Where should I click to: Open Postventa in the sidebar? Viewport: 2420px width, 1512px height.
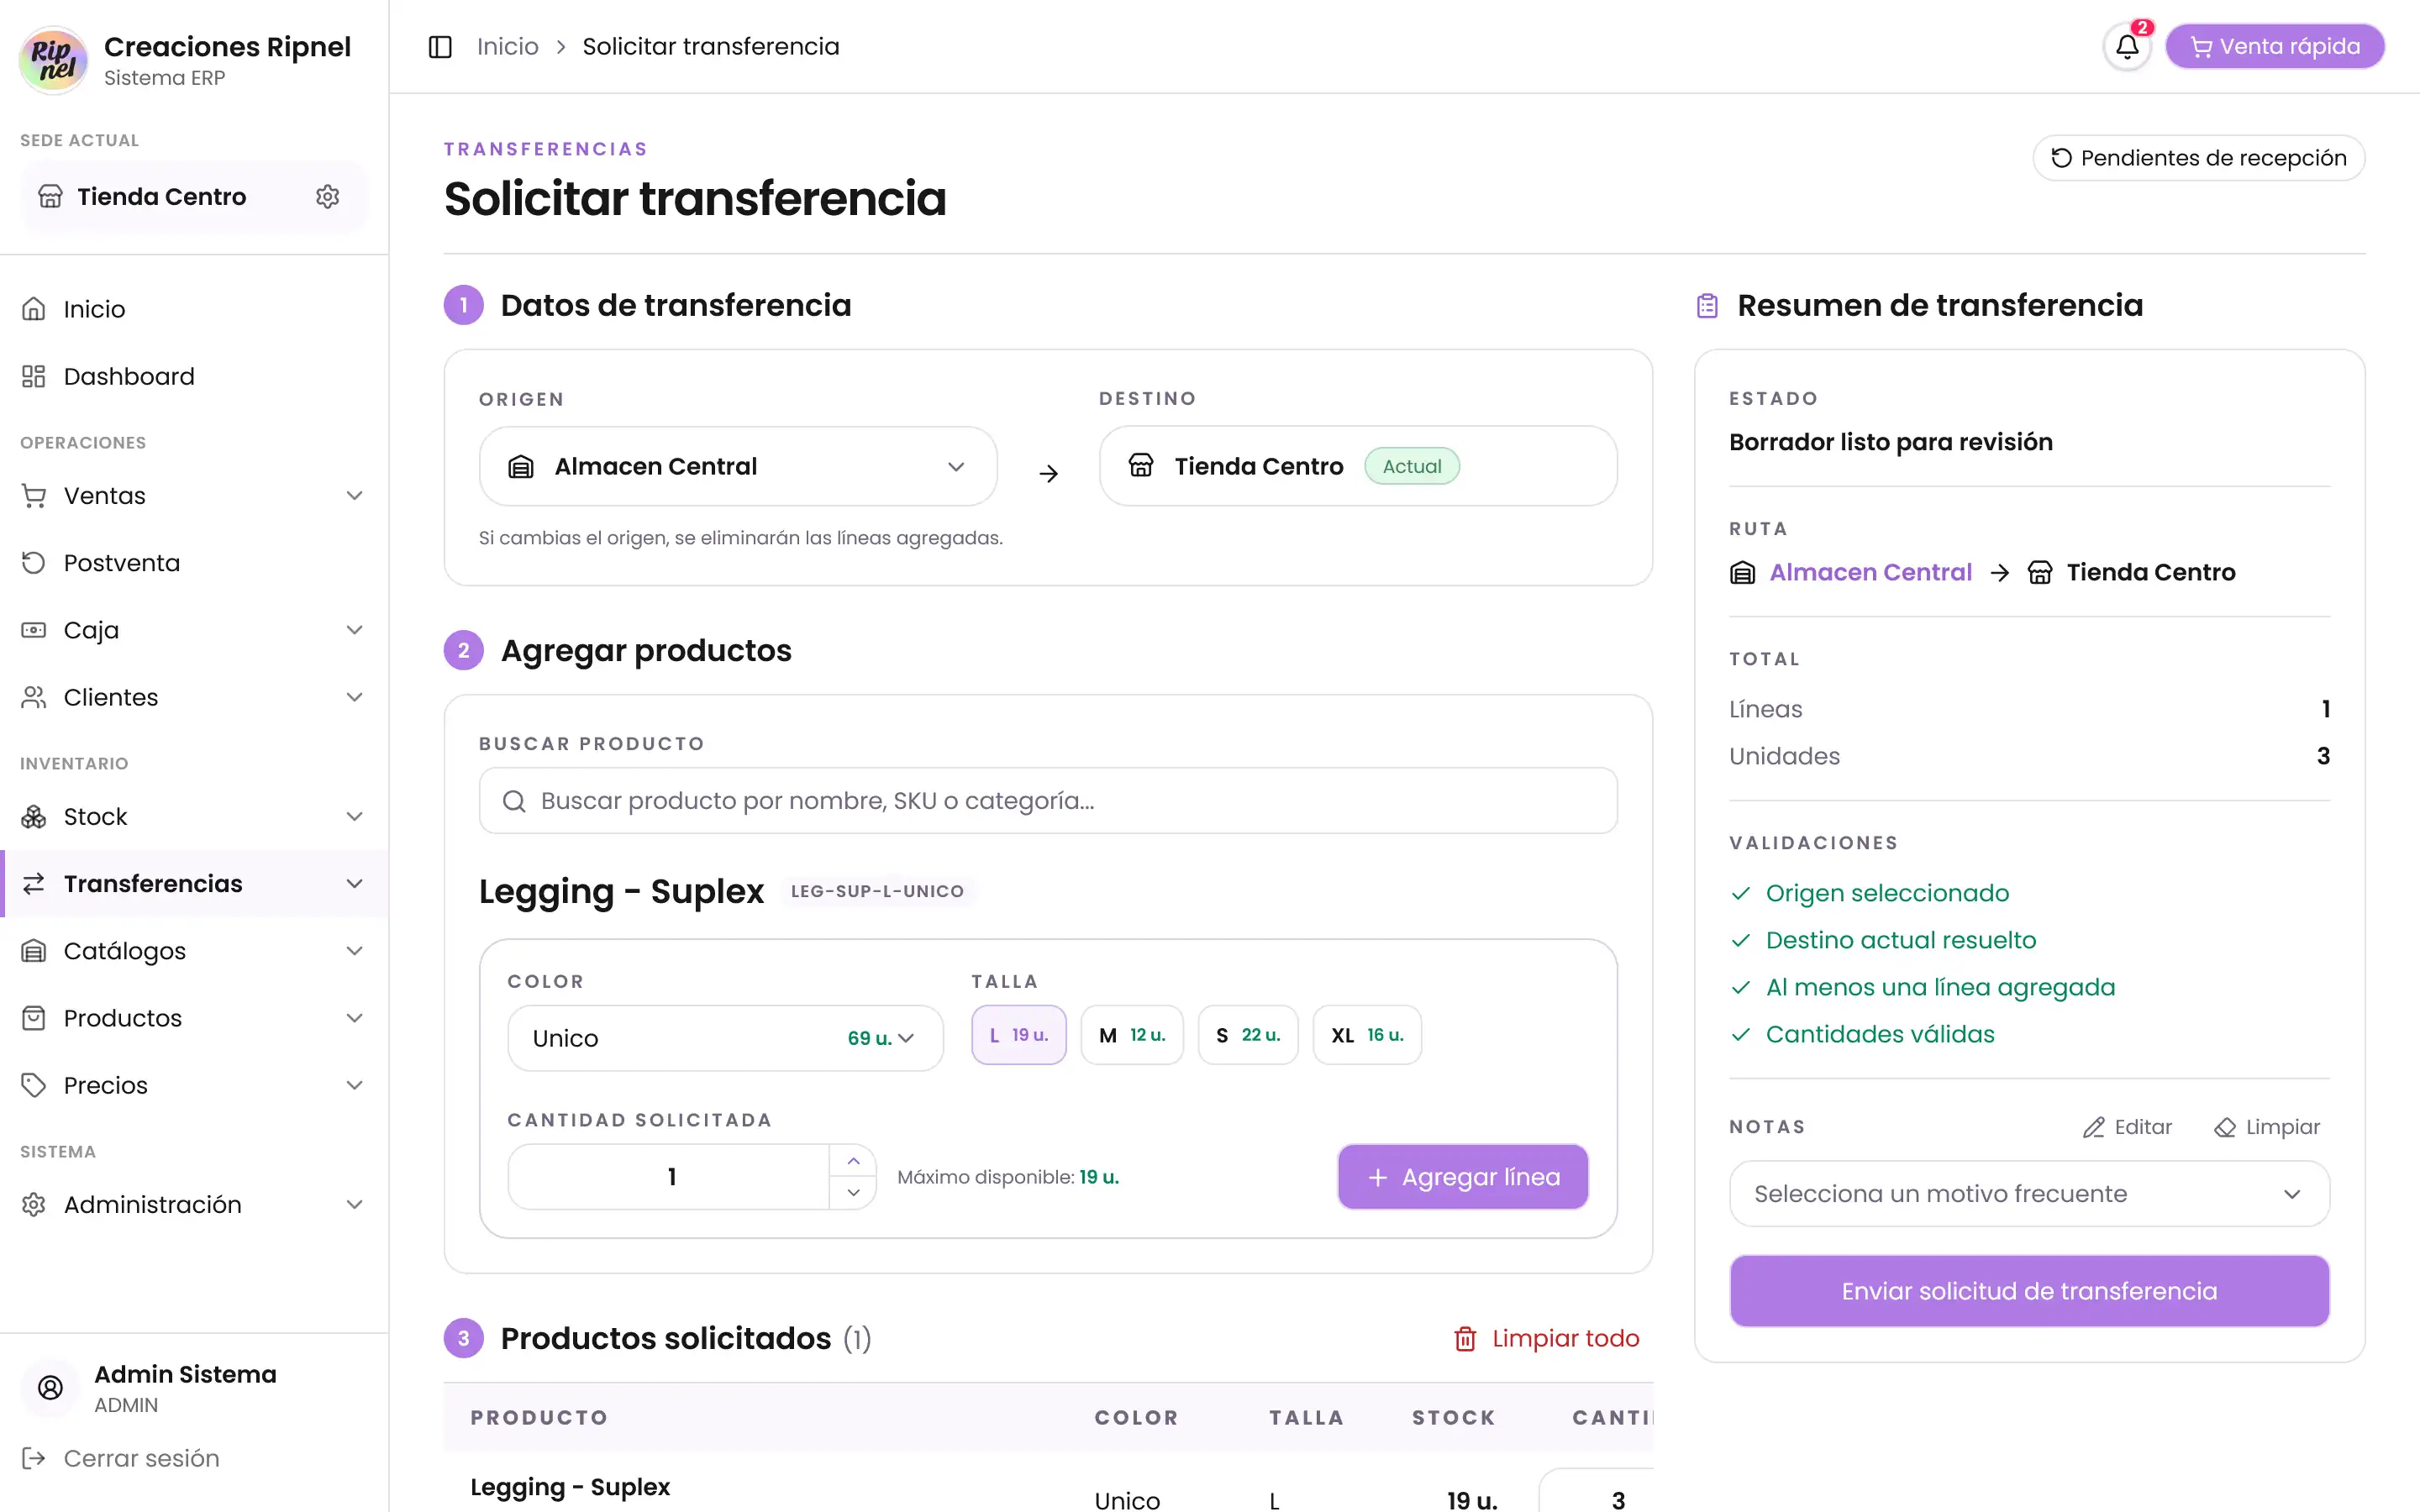194,563
